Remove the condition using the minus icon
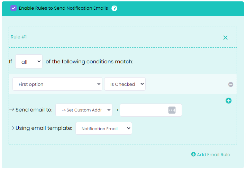The height and width of the screenshot is (170, 246). click(230, 84)
